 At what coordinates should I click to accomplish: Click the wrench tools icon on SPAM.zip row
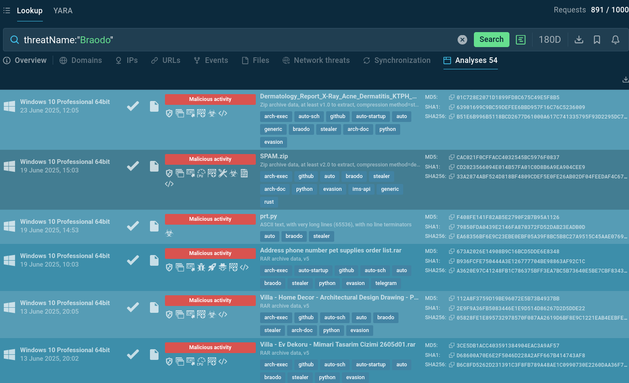tap(222, 173)
